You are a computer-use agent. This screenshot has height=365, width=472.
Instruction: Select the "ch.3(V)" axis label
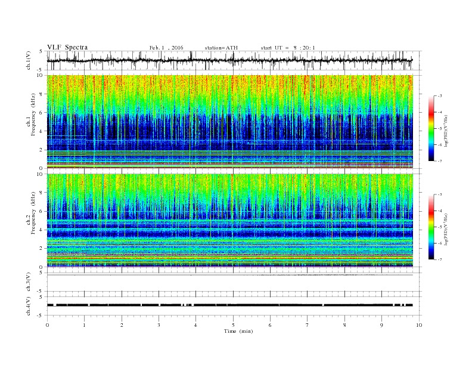(29, 282)
